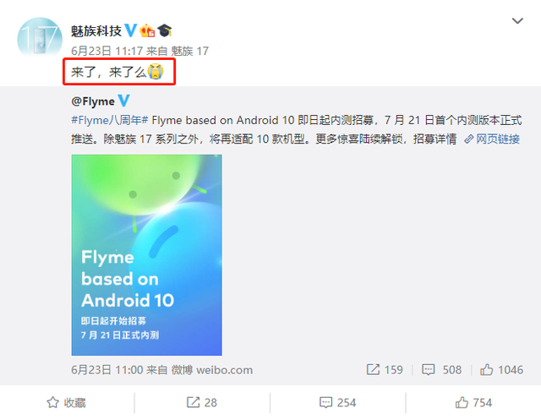Open the 网页链接 web link
Viewport: 541px width, 419px height.
click(492, 139)
